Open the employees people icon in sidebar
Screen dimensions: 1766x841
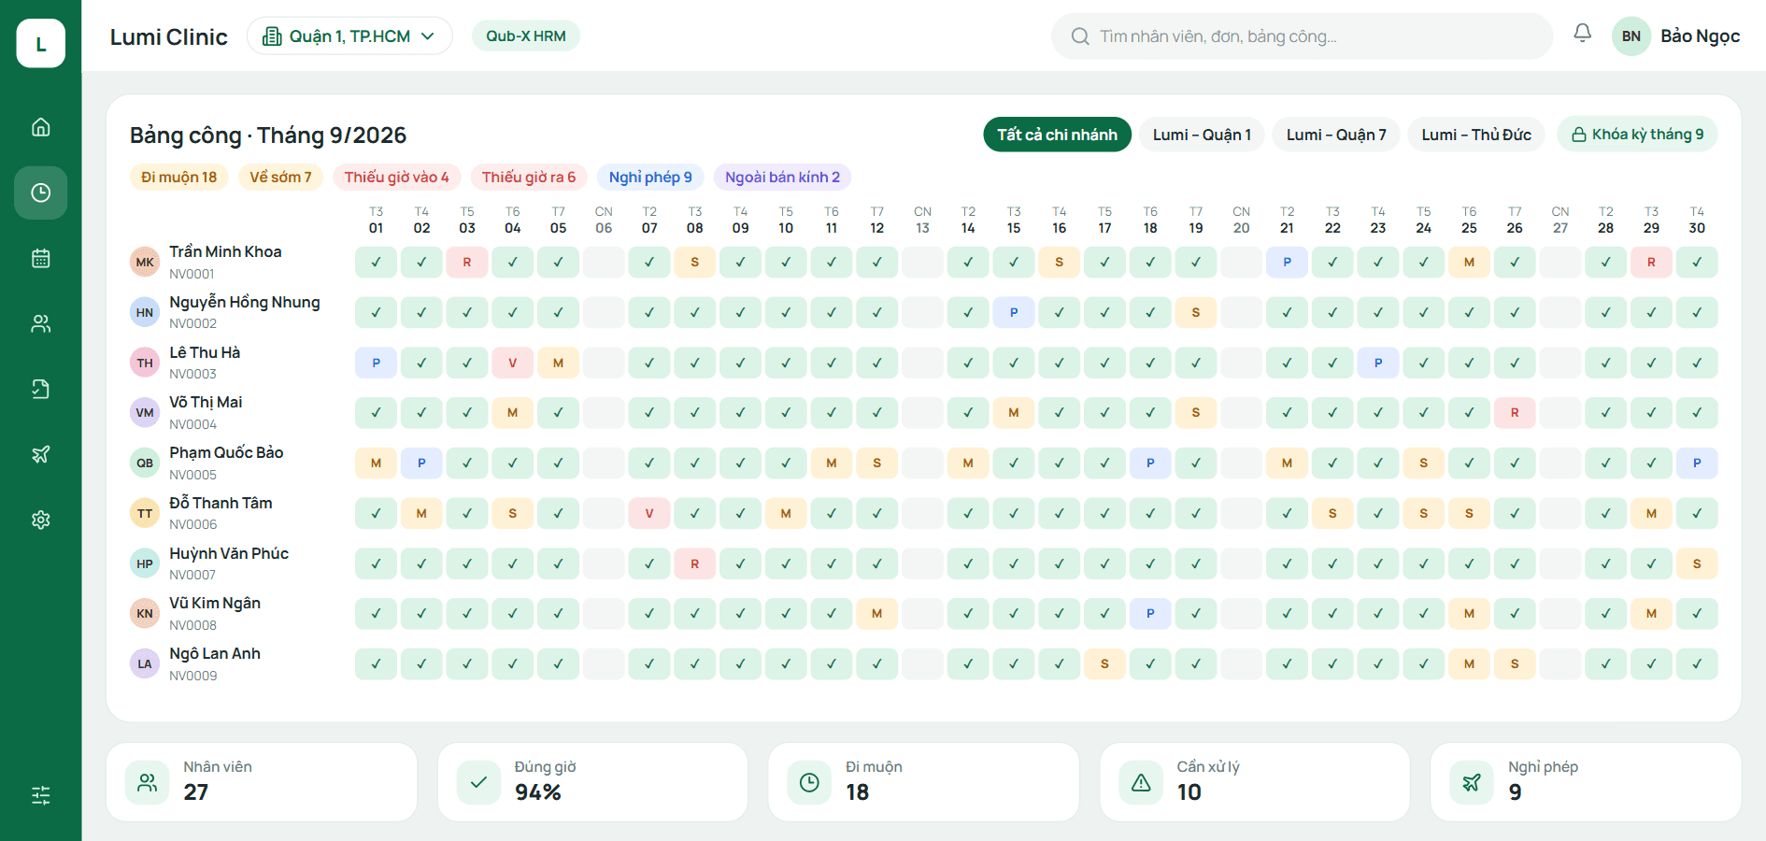point(40,323)
